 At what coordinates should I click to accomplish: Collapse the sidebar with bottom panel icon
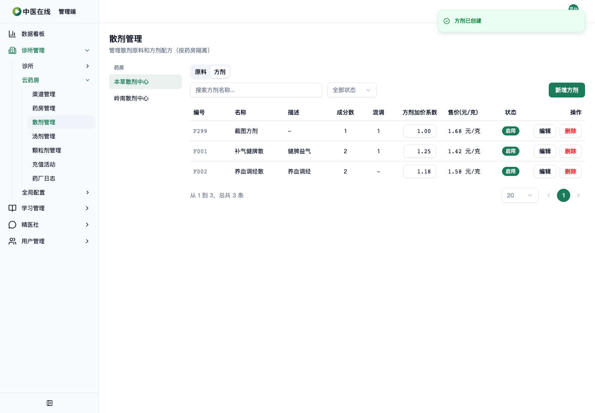(50, 403)
